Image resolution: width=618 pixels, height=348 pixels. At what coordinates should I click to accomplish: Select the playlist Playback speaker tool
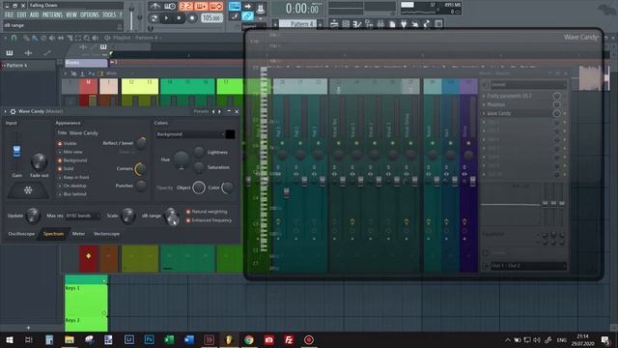[96, 38]
